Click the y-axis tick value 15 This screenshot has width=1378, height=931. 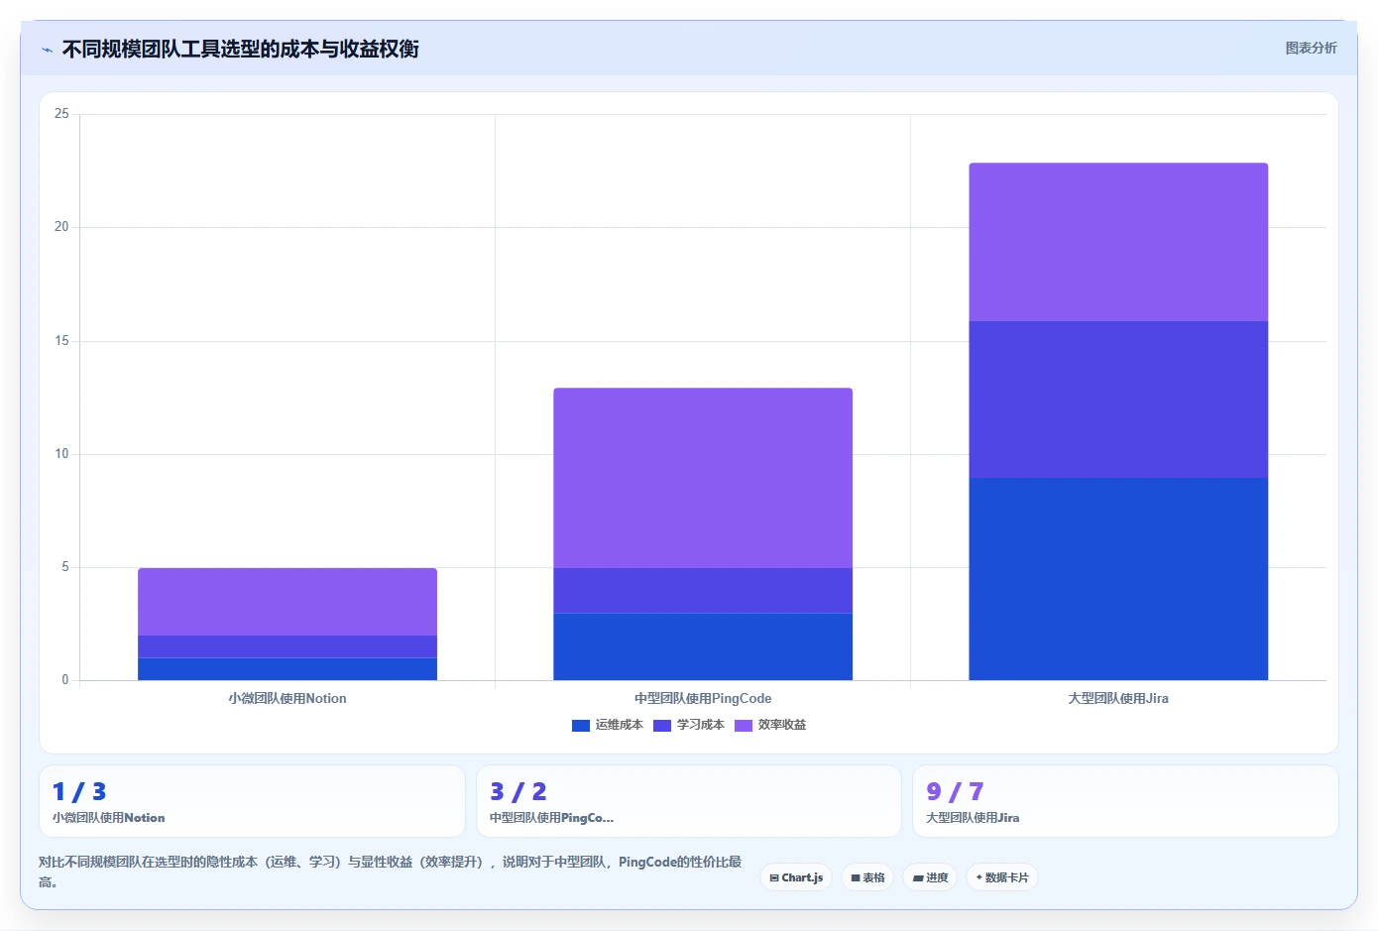[61, 341]
